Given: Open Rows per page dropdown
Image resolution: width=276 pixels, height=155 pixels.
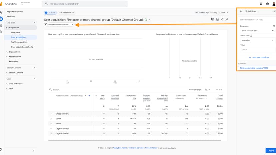Looking at the screenshot, I should coord(207,90).
